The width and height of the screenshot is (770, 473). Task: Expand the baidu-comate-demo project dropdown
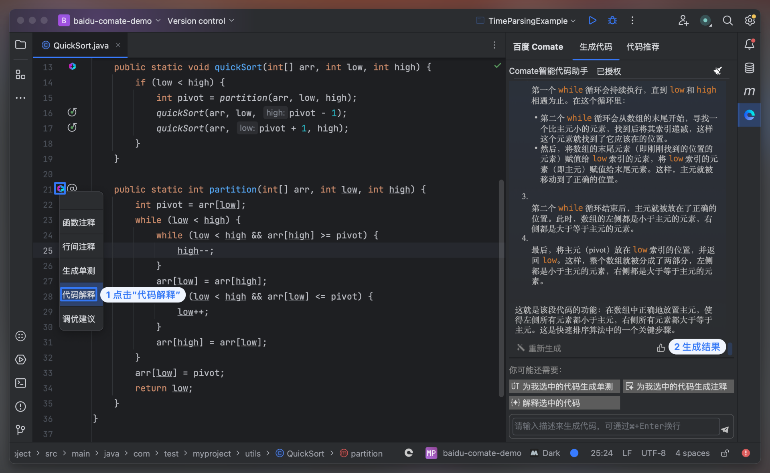tap(112, 21)
